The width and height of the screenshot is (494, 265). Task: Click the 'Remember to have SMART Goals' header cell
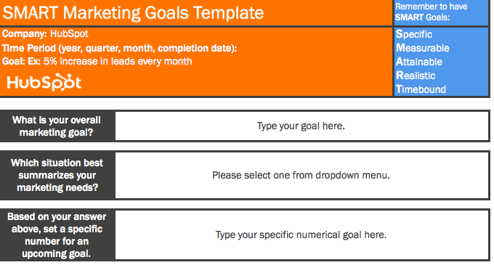pos(441,12)
